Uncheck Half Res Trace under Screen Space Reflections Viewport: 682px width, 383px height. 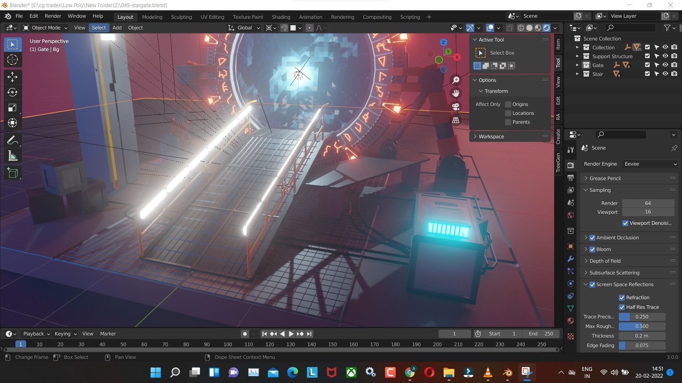point(622,307)
